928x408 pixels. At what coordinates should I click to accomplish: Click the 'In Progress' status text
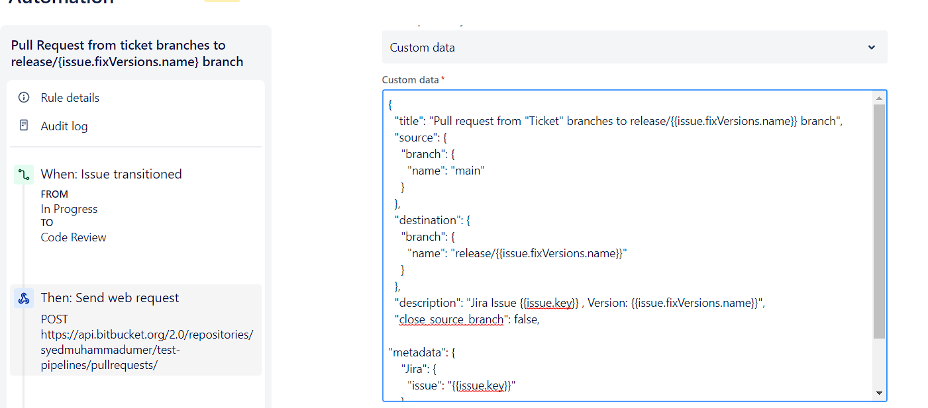(x=69, y=209)
